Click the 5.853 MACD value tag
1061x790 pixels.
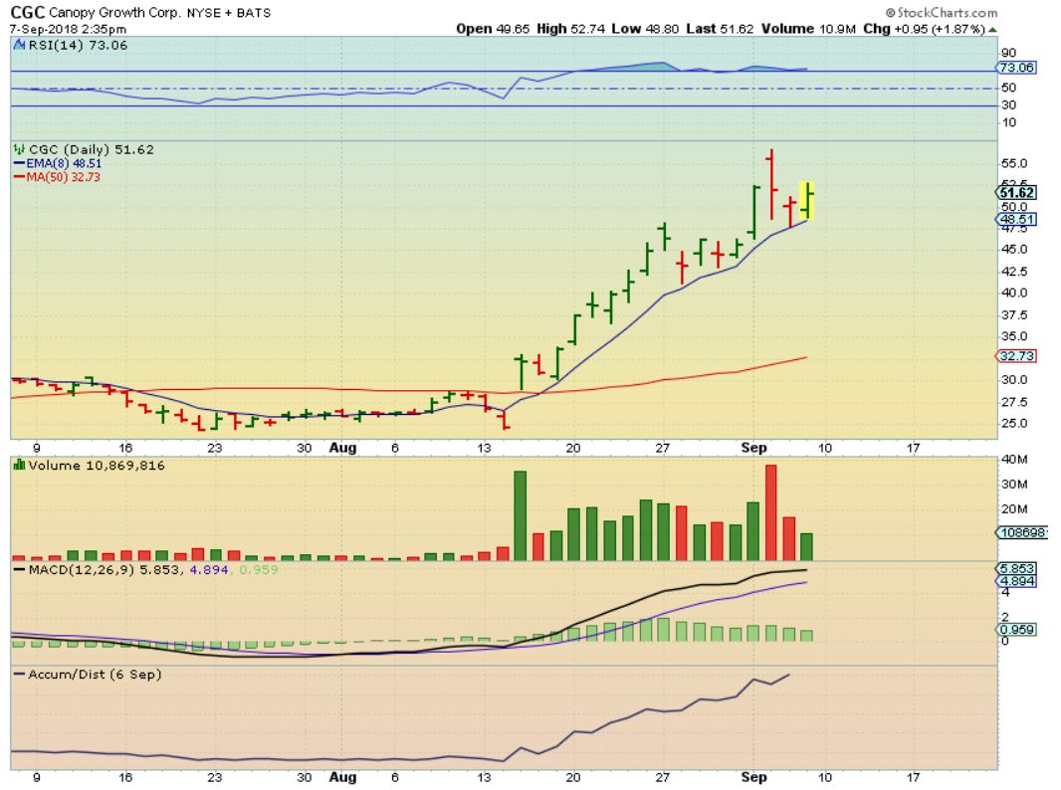1016,569
